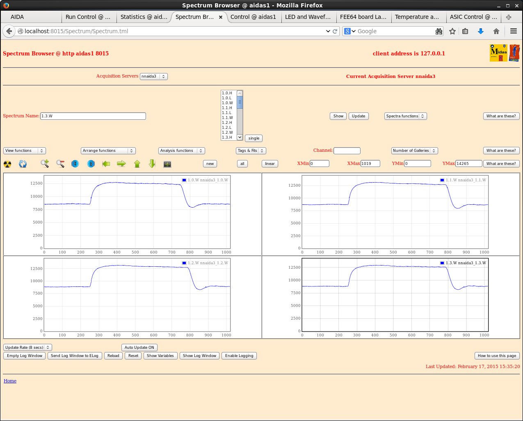The width and height of the screenshot is (523, 421).
Task: Click the green up arrow icon
Action: tap(137, 164)
